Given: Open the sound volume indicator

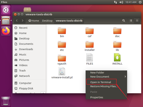Looking at the screenshot, I should click(121, 2).
